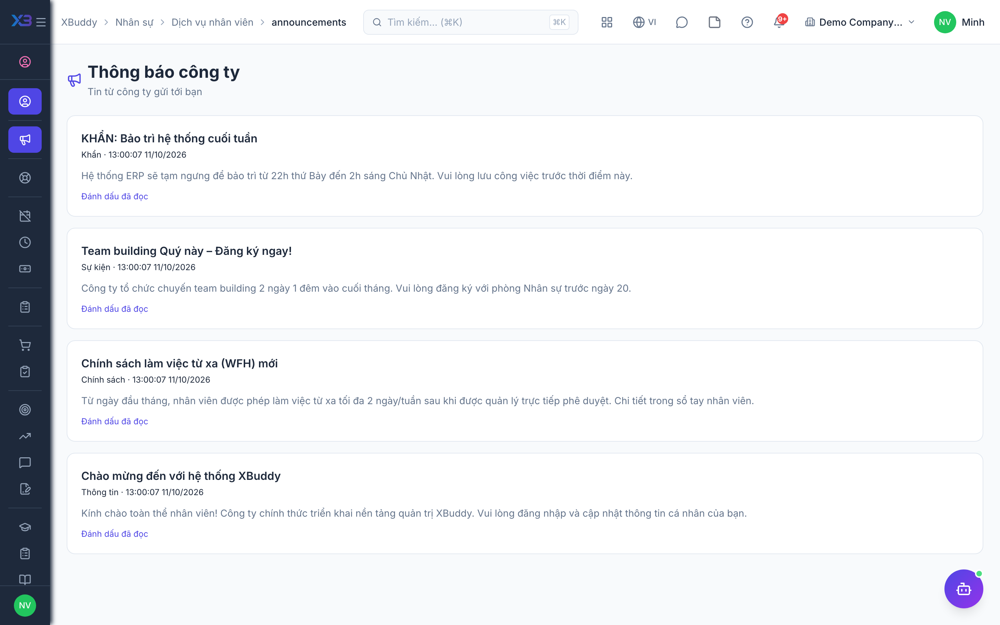Open the document edit pencil sidebar icon
The height and width of the screenshot is (625, 1000).
point(25,489)
